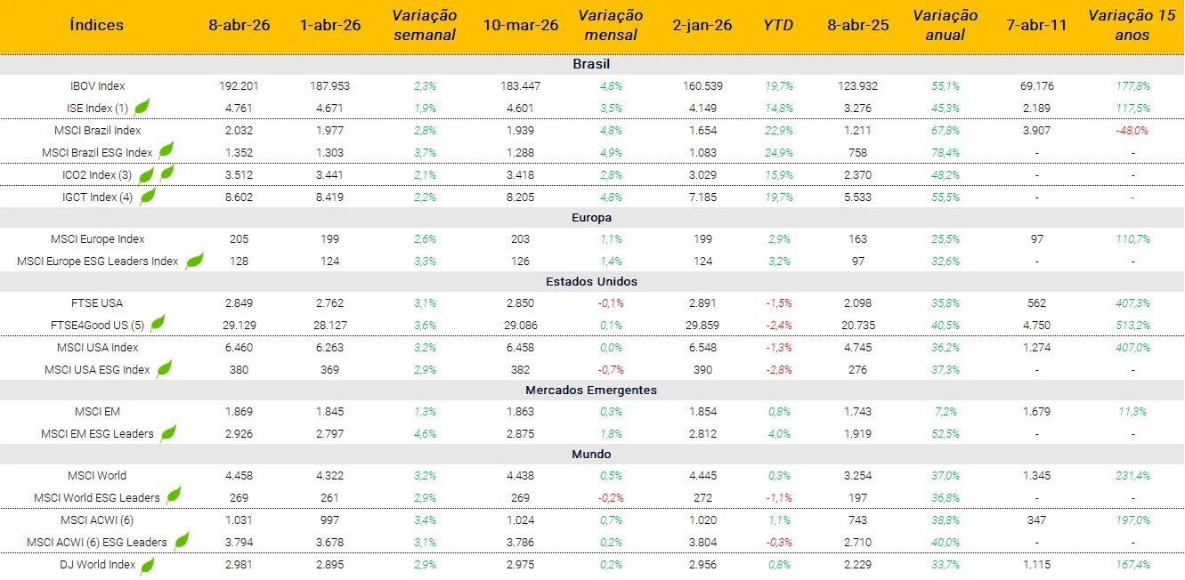
Task: Click the leaf icon next to FTSE4Good US
Action: click(x=158, y=324)
